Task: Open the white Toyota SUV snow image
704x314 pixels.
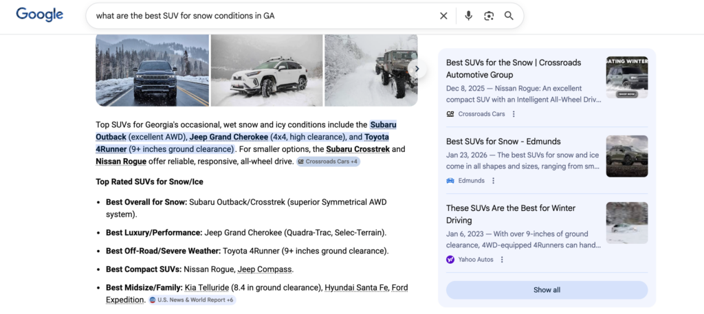Action: point(266,70)
